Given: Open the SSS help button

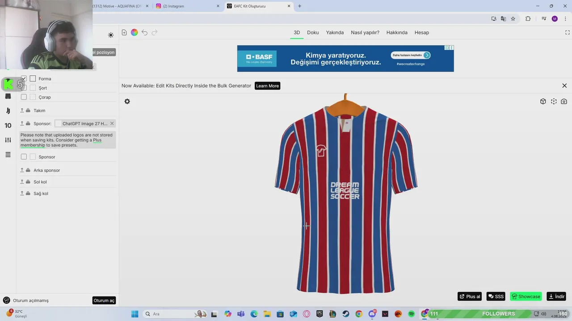Looking at the screenshot, I should [496, 296].
